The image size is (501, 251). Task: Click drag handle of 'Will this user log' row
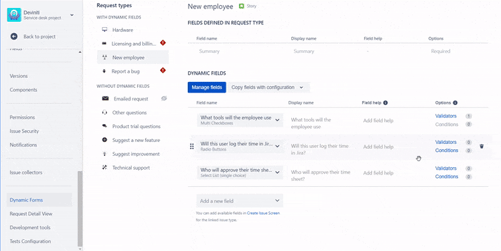[192, 147]
